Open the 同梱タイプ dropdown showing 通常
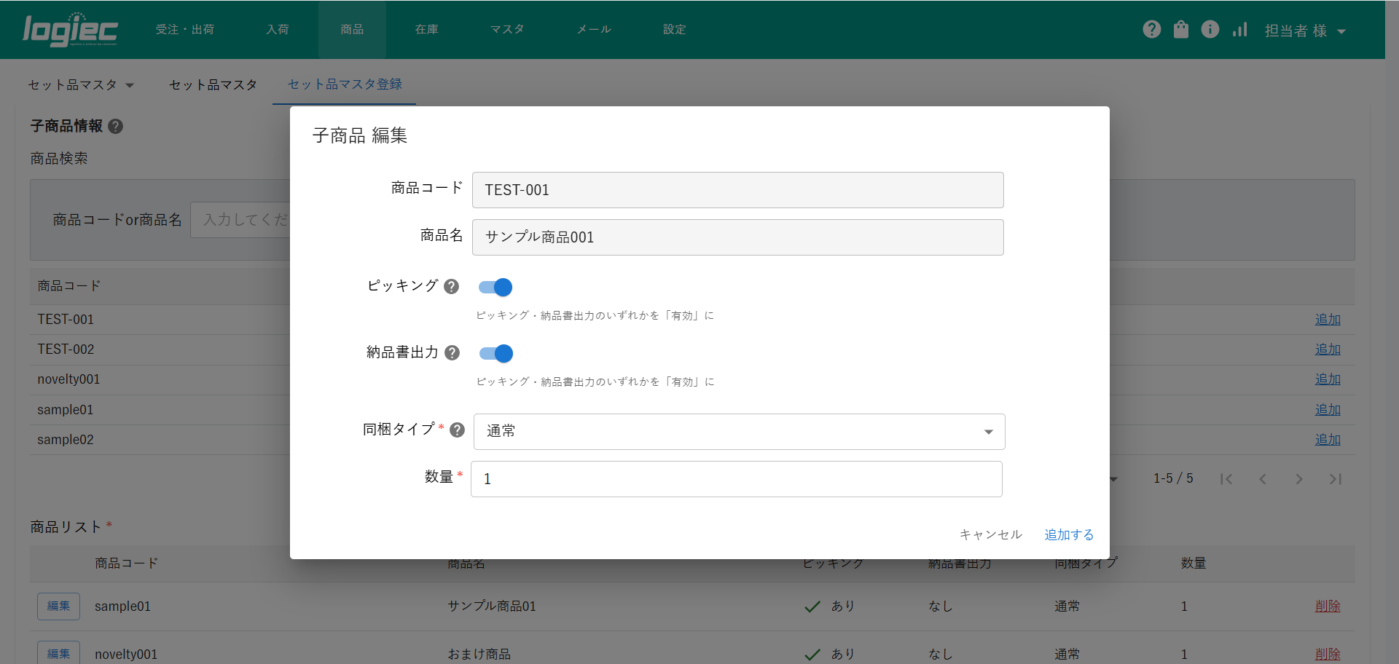This screenshot has width=1399, height=664. coord(739,432)
